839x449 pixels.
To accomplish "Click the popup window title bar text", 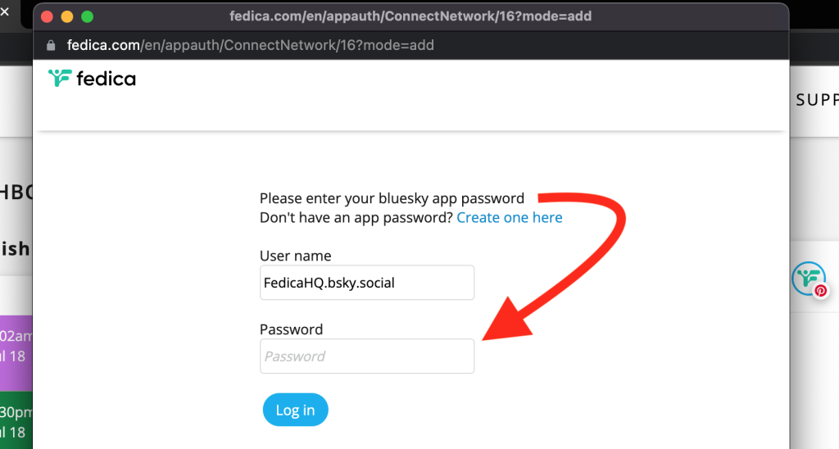I will coord(410,16).
